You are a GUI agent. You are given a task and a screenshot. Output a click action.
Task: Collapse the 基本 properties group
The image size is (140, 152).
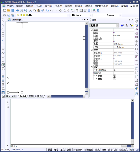pyautogui.click(x=91, y=30)
